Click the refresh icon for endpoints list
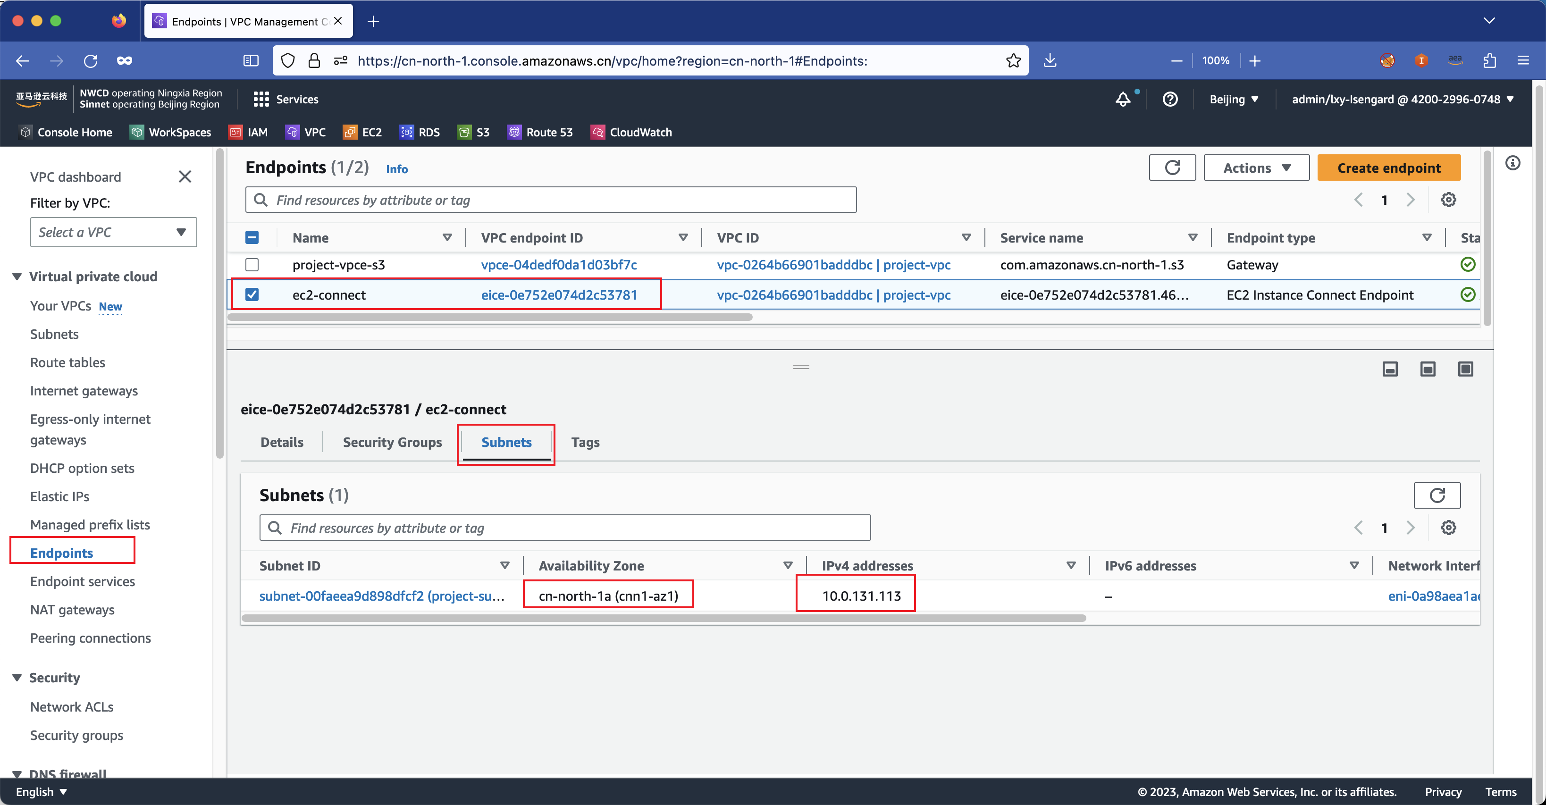 coord(1172,167)
